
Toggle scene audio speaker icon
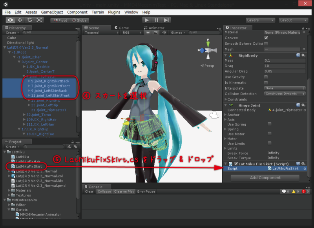click(x=164, y=33)
